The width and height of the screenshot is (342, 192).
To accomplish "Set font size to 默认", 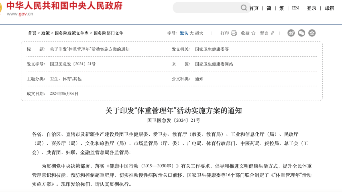I will point(184,33).
